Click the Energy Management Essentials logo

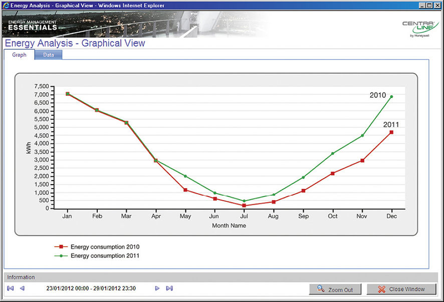33,25
